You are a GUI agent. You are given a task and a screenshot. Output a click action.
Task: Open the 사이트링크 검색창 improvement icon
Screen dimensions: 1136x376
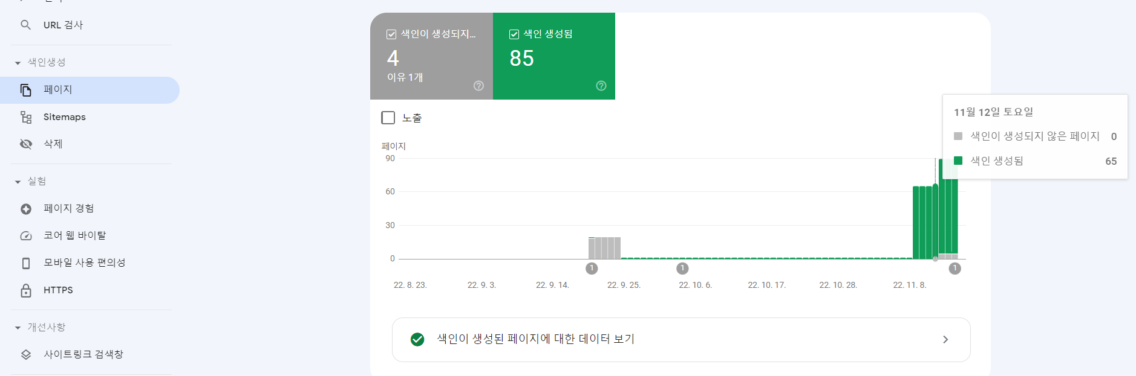25,354
